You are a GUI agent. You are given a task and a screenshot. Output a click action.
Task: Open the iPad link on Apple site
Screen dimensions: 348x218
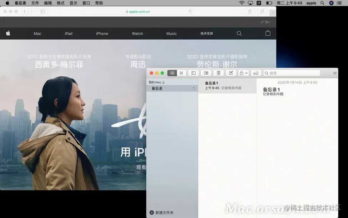[69, 34]
